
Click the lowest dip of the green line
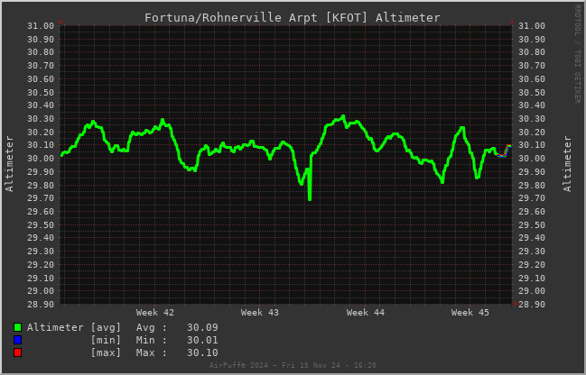(x=310, y=197)
